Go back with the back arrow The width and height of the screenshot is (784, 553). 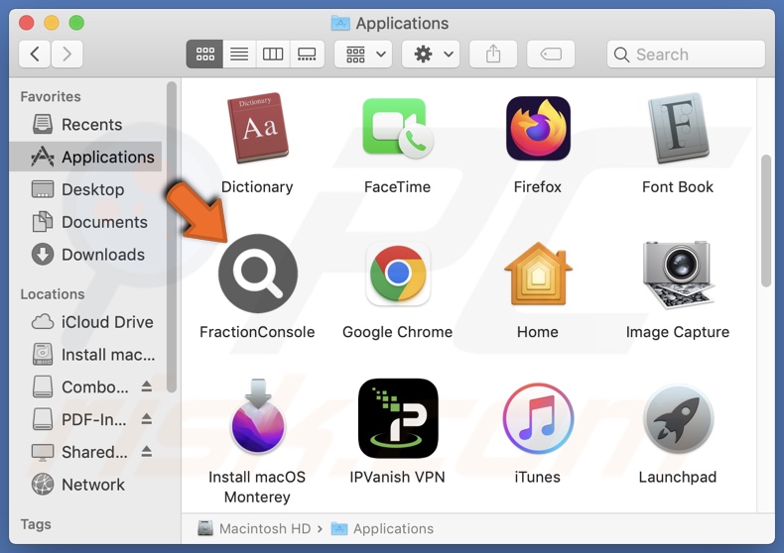(x=36, y=55)
